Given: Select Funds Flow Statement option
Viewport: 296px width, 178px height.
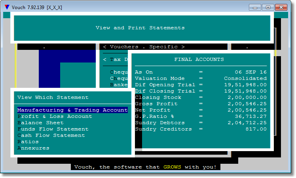Looking at the screenshot, I should coord(53,129).
